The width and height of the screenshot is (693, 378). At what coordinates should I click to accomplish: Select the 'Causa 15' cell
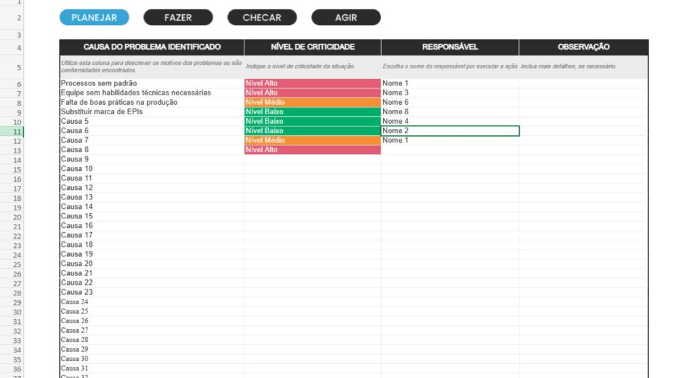coord(152,216)
